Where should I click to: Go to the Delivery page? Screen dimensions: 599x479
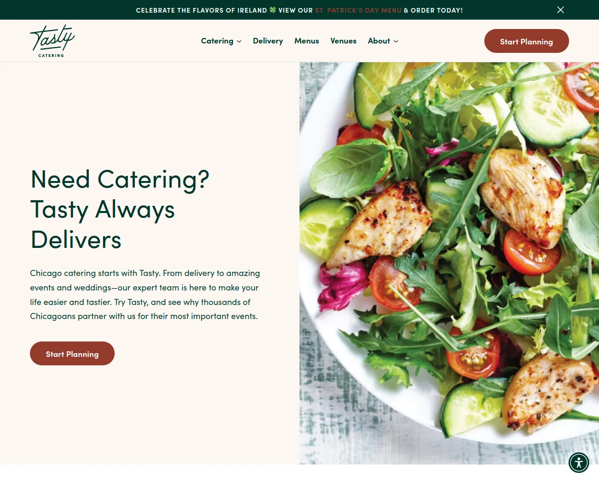tap(268, 41)
